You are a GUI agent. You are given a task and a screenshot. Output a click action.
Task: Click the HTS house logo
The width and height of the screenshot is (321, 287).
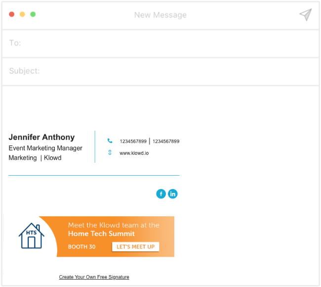pyautogui.click(x=31, y=236)
